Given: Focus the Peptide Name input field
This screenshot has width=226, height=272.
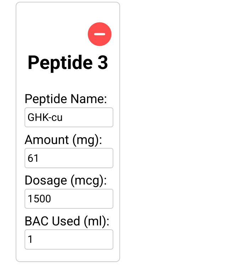Looking at the screenshot, I should coord(69,117).
